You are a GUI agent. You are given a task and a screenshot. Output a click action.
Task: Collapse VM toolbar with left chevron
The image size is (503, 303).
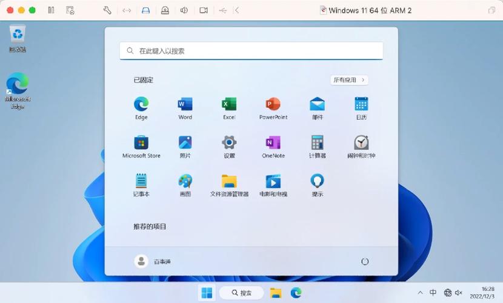tap(237, 10)
